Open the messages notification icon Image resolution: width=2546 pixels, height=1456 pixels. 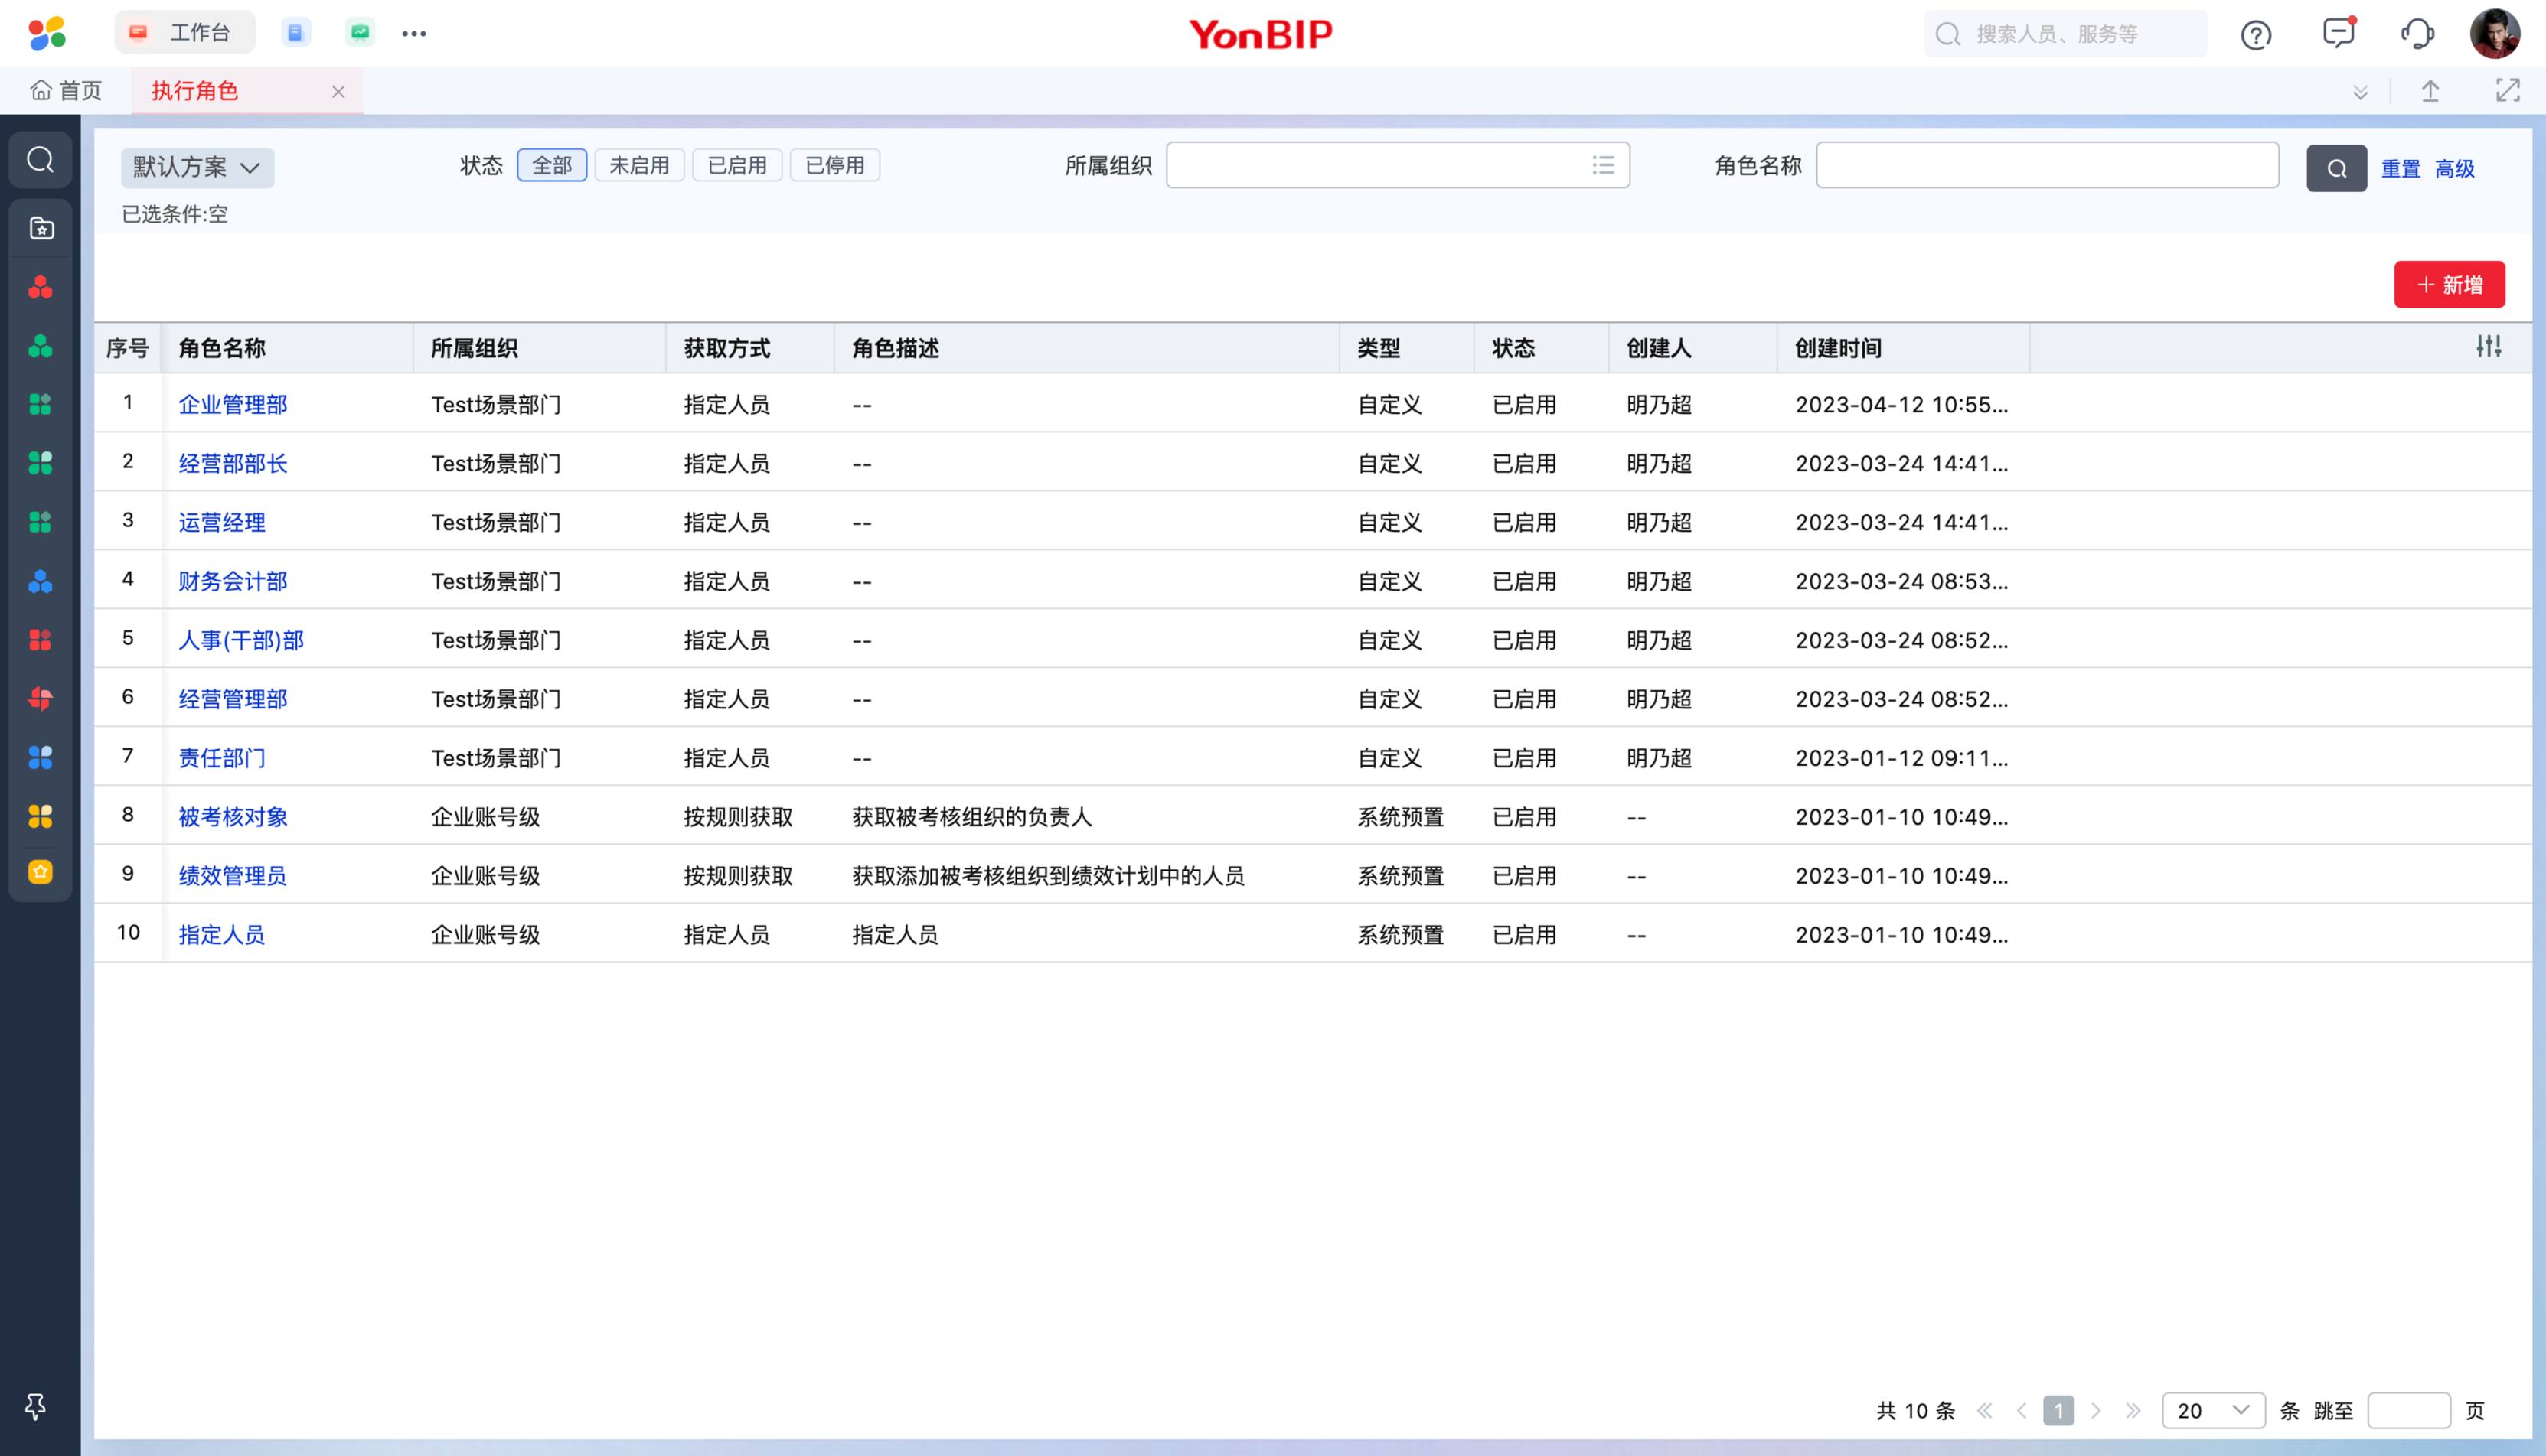click(2339, 33)
